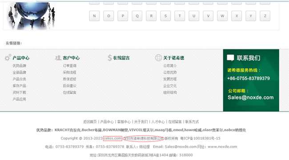Click the BOWMAN brand name
This screenshot has width=289, height=160.
112,130
